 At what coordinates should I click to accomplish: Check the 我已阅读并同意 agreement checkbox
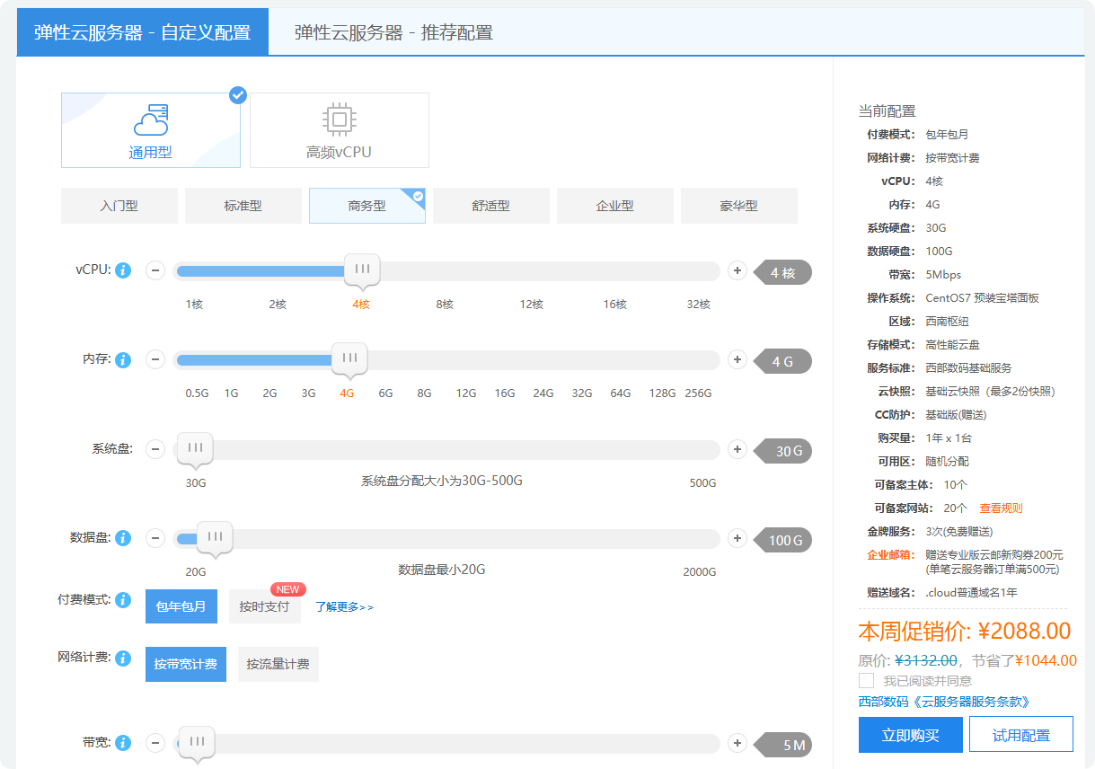pyautogui.click(x=866, y=680)
